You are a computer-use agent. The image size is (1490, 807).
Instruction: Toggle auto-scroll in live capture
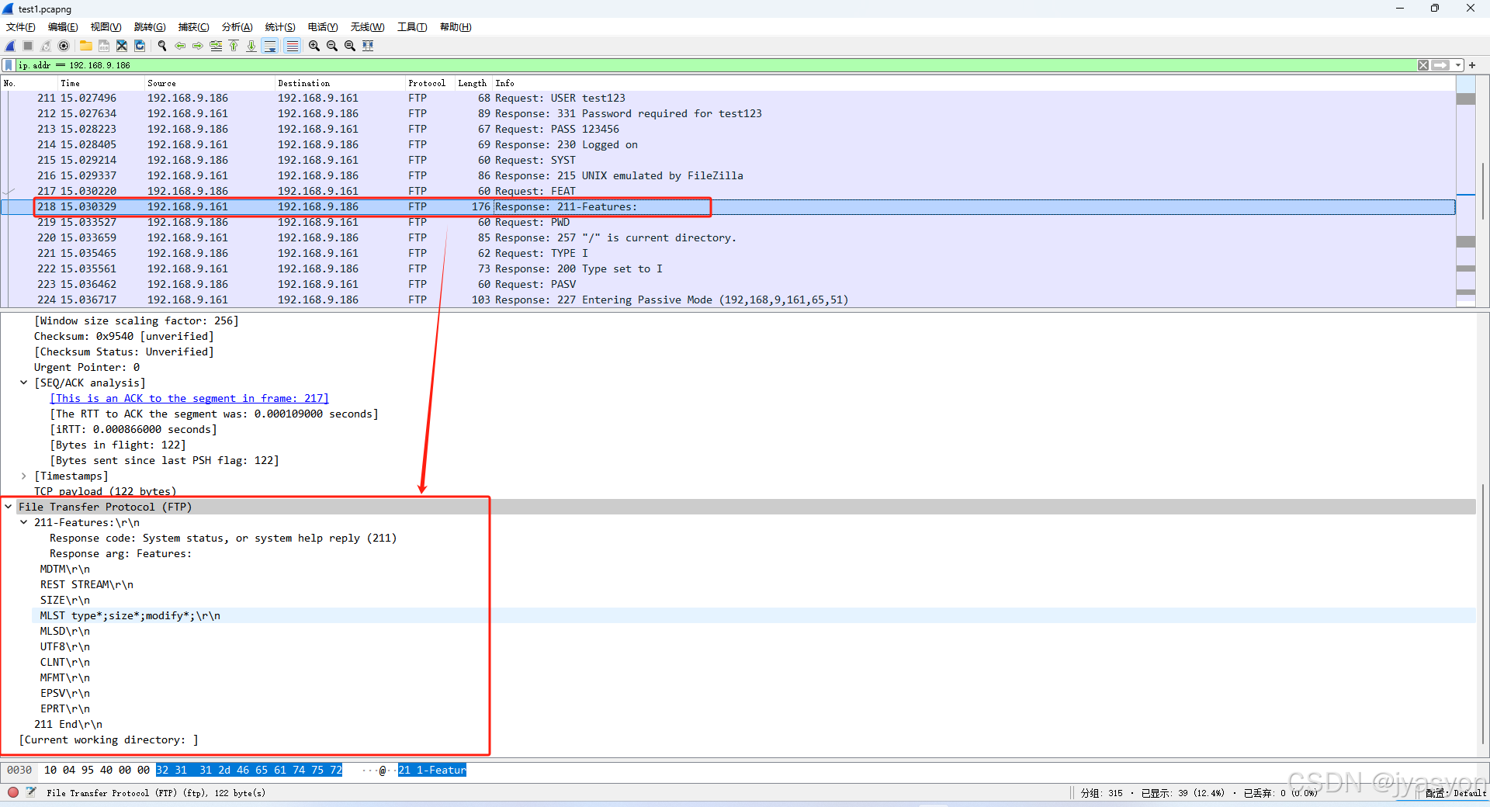tap(270, 46)
